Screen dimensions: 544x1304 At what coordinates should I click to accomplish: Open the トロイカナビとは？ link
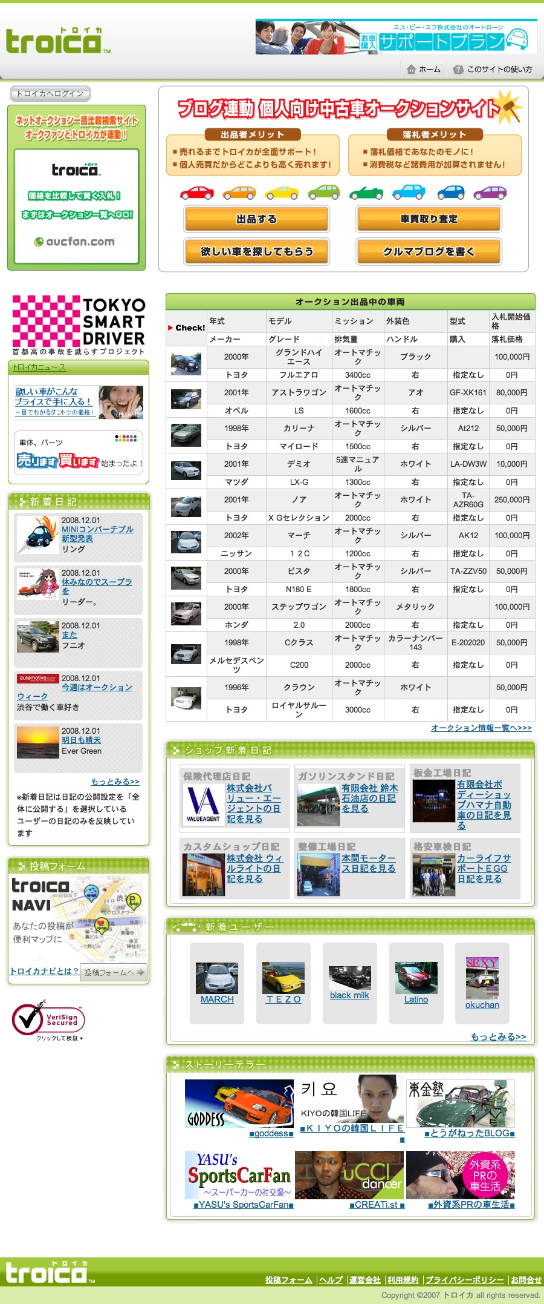click(44, 971)
